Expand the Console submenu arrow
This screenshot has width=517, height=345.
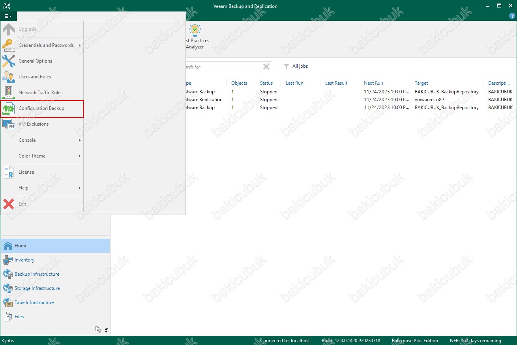point(79,140)
